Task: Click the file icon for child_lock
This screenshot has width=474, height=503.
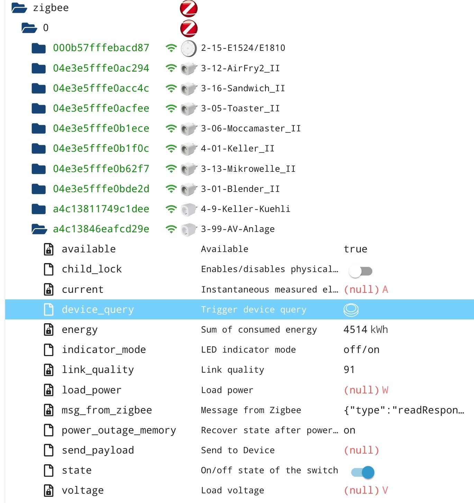Action: click(x=49, y=269)
